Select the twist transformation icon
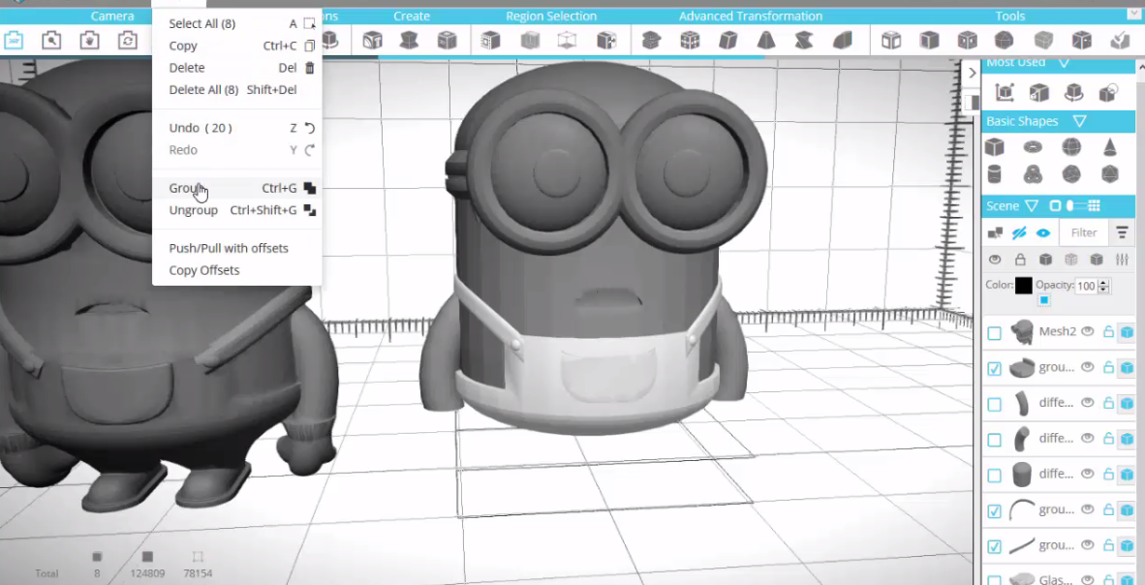This screenshot has height=585, width=1145. (804, 40)
